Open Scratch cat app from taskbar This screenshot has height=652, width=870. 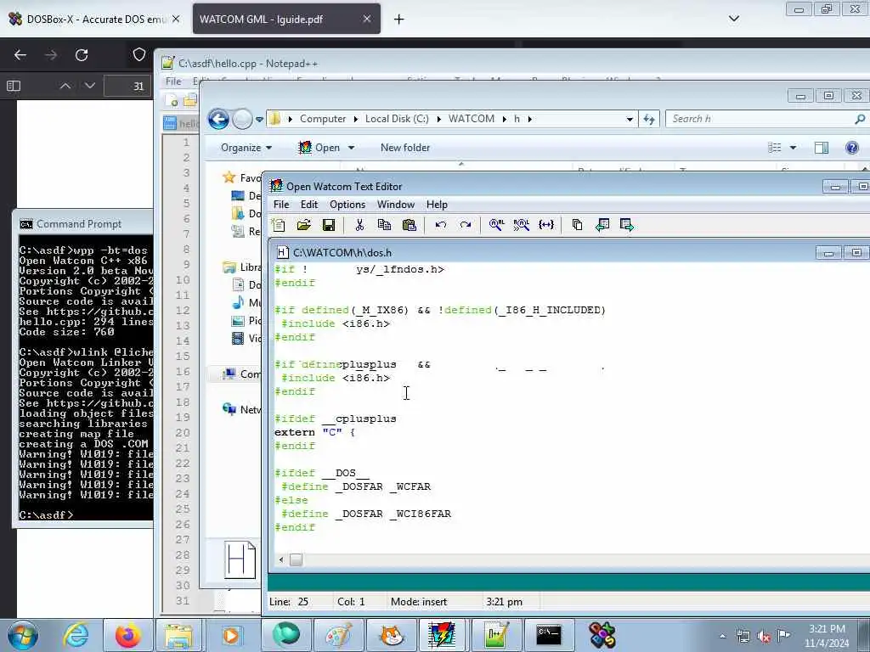coord(391,635)
